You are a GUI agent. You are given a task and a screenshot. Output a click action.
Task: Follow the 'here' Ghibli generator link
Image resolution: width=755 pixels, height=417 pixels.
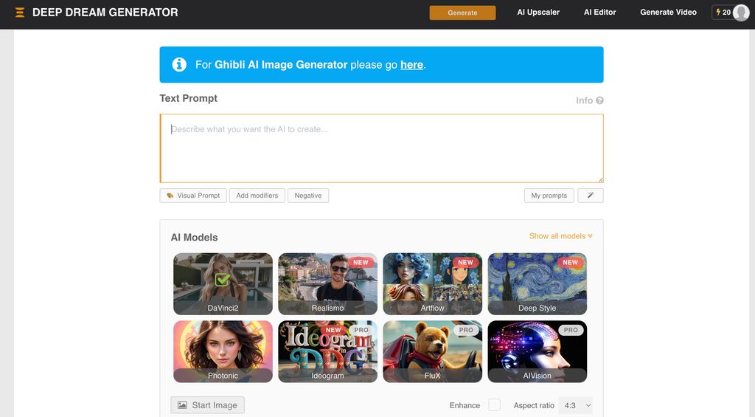pos(411,65)
